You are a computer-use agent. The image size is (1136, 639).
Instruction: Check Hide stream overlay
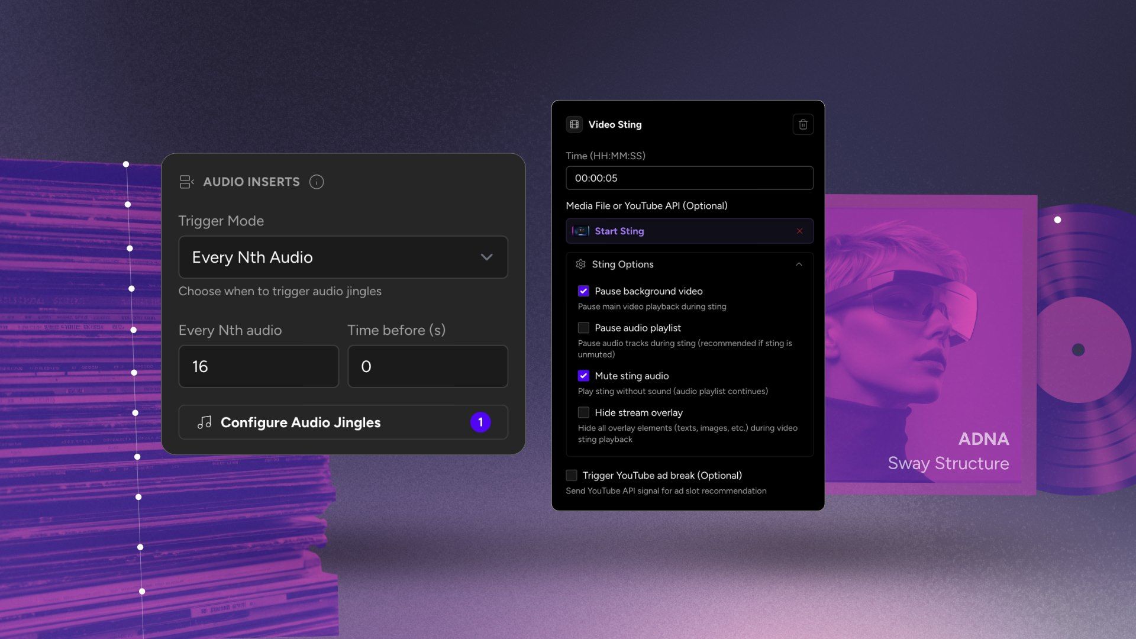583,412
